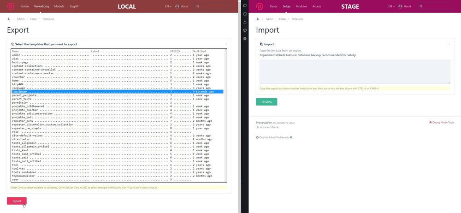Open the Module menu in LOCAL
Image resolution: width=461 pixels, height=213 pixels.
tap(59, 6)
